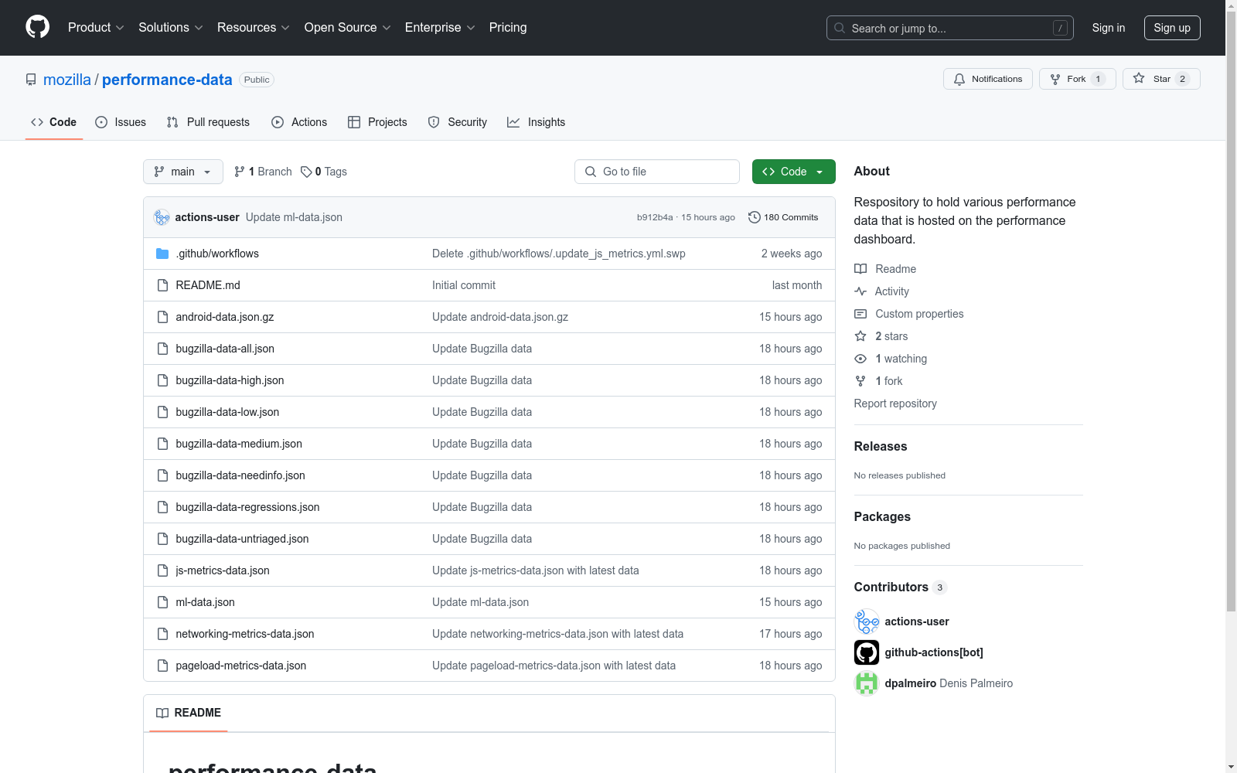Click the Go to file input
This screenshot has width=1237, height=773.
tap(657, 172)
